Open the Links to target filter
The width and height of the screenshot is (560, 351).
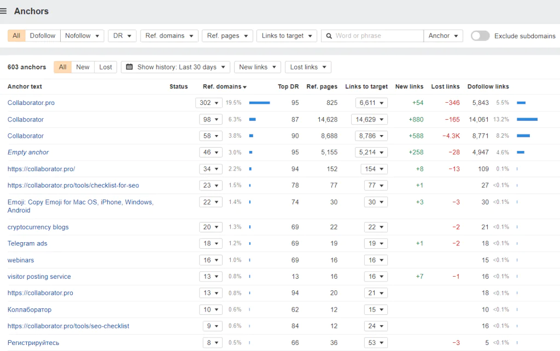tap(287, 36)
